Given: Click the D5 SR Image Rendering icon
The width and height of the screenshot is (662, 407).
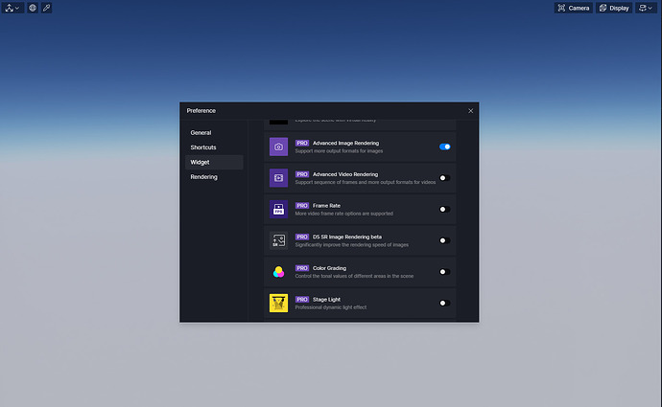Looking at the screenshot, I should [x=278, y=240].
